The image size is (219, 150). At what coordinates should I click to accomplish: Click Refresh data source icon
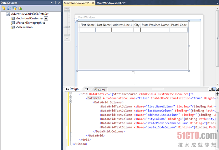20,8
